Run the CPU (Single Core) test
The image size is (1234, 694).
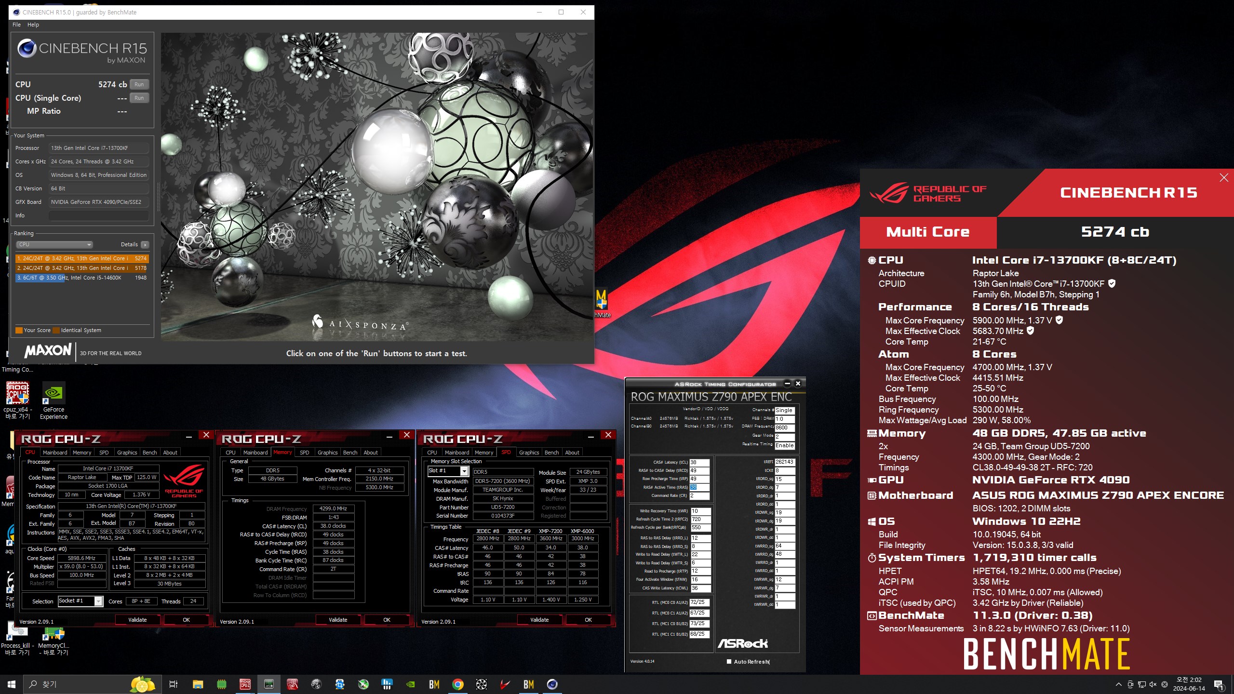pos(139,98)
